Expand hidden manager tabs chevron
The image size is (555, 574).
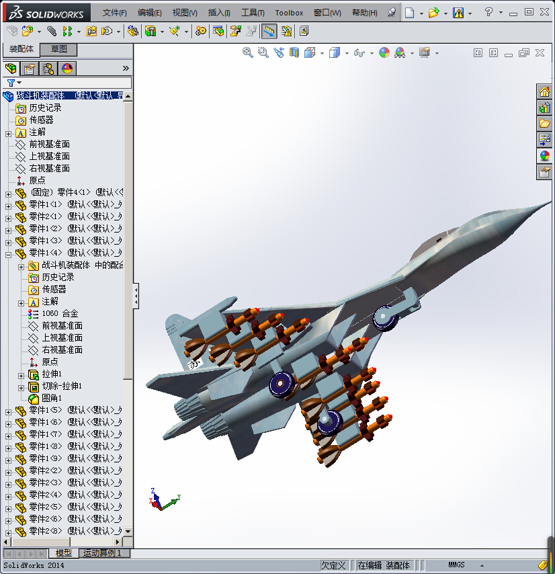[x=126, y=68]
